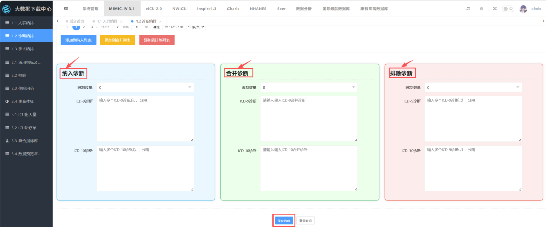This screenshot has height=227, width=546.
Task: Click ICD-10诊断 textarea in 合并诊断 panel
Action: point(309,168)
